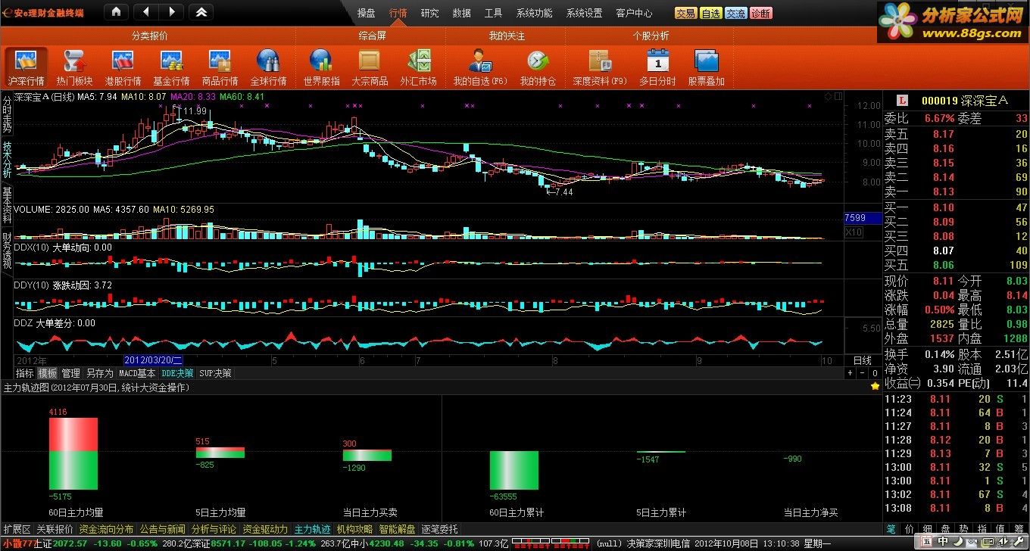
Task: Open the 机构攻略 bottom tab
Action: (355, 529)
